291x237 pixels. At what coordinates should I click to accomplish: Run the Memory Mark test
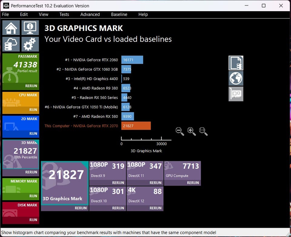pyautogui.click(x=21, y=196)
